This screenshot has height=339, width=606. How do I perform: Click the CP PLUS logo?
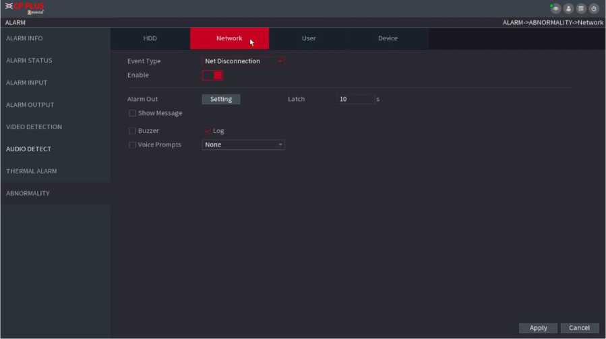tap(24, 8)
